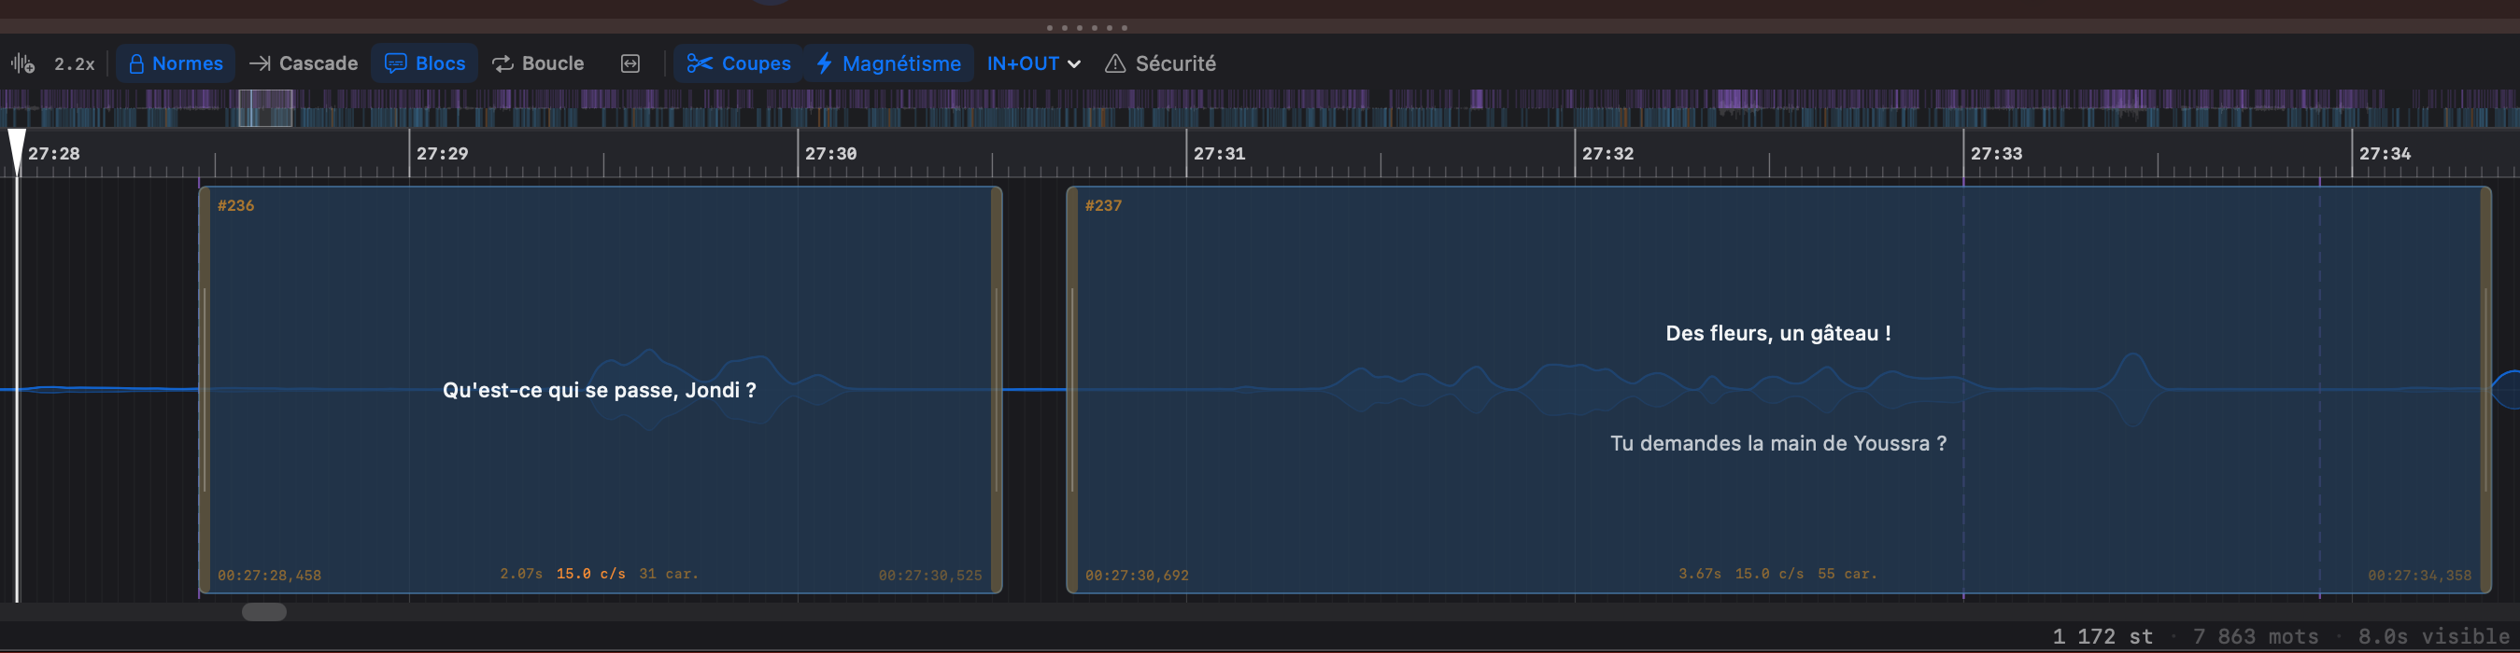Click the Cascade arrow-to-bar icon

[260, 63]
